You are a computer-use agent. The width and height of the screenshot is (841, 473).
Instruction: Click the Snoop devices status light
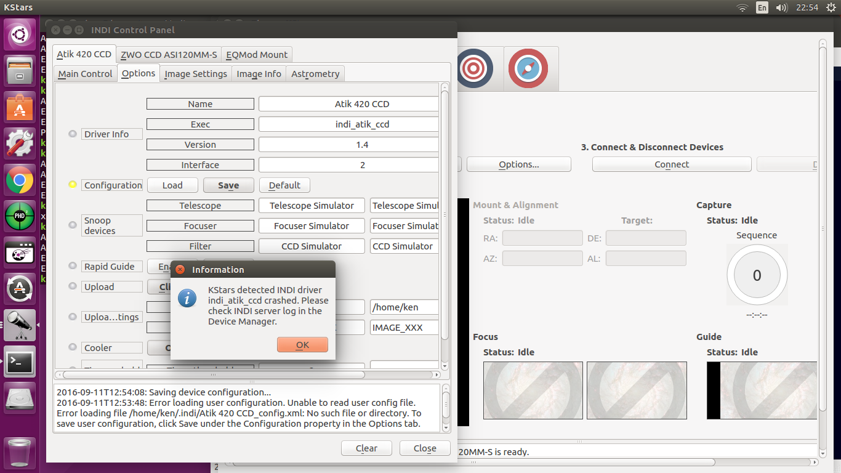[x=73, y=225]
